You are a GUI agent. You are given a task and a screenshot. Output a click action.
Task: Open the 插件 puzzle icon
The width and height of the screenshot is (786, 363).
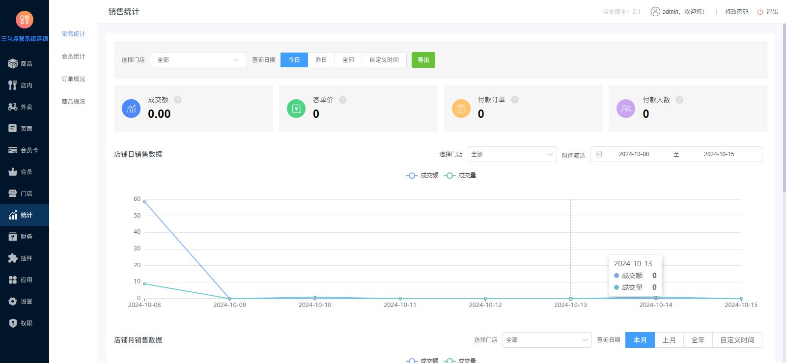coord(13,258)
